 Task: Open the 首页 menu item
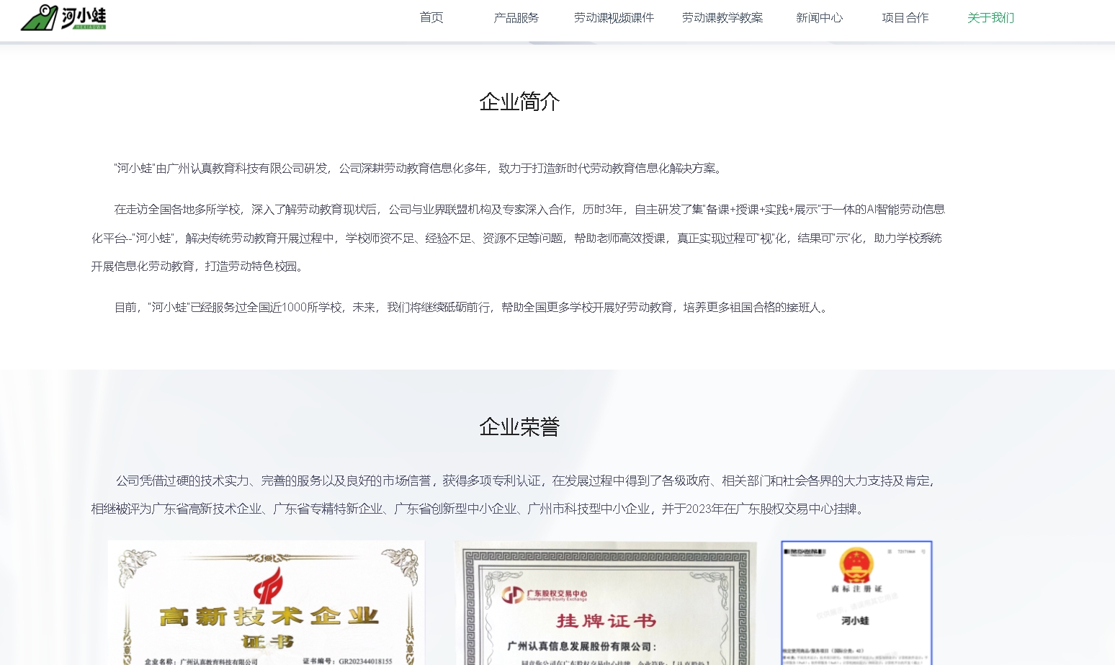click(x=431, y=17)
